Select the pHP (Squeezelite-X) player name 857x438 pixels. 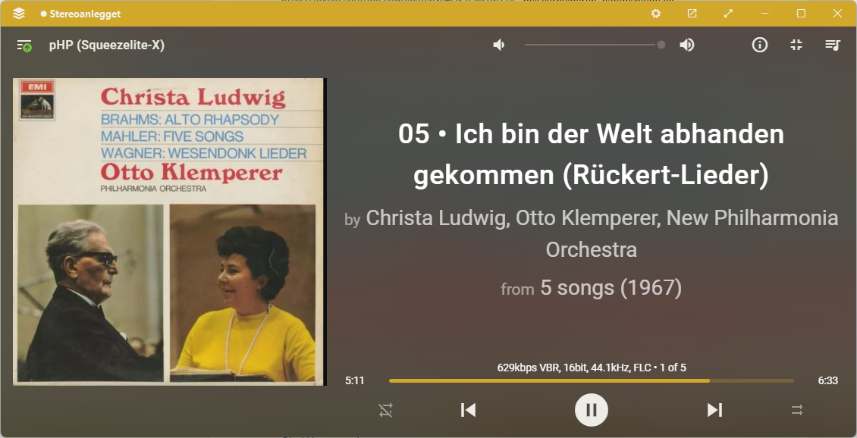click(x=107, y=45)
